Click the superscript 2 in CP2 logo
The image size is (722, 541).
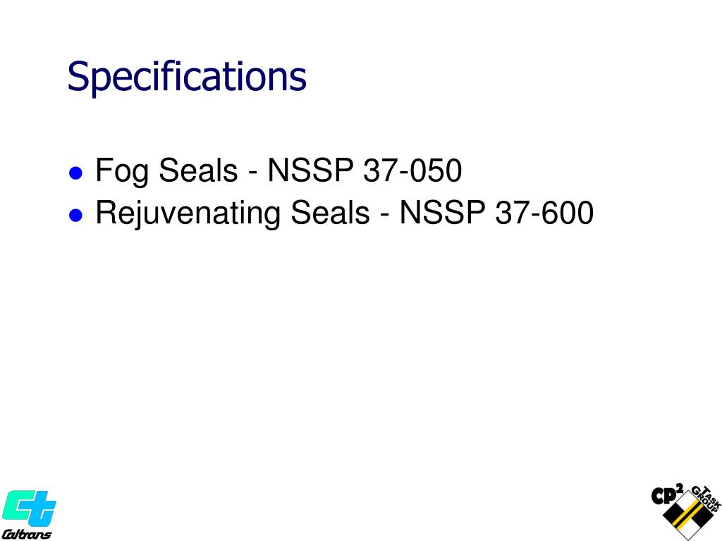(680, 488)
